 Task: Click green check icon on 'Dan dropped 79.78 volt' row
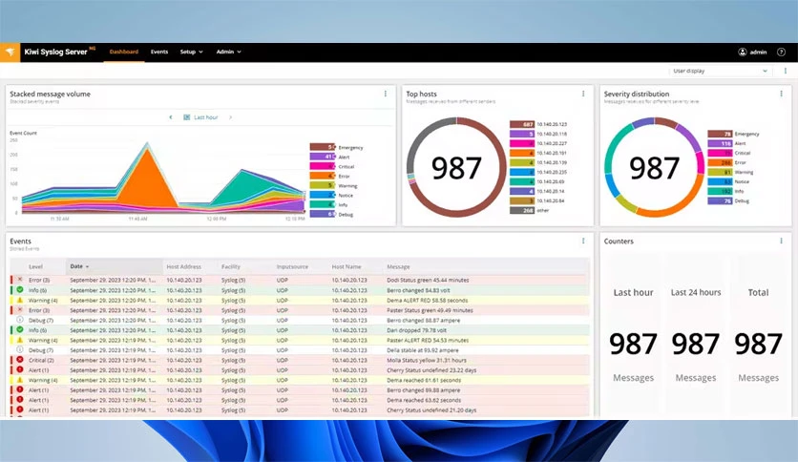pyautogui.click(x=20, y=329)
